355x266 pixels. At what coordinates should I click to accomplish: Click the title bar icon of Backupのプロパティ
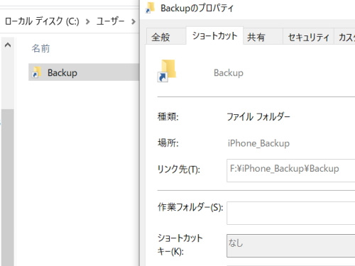[x=150, y=8]
